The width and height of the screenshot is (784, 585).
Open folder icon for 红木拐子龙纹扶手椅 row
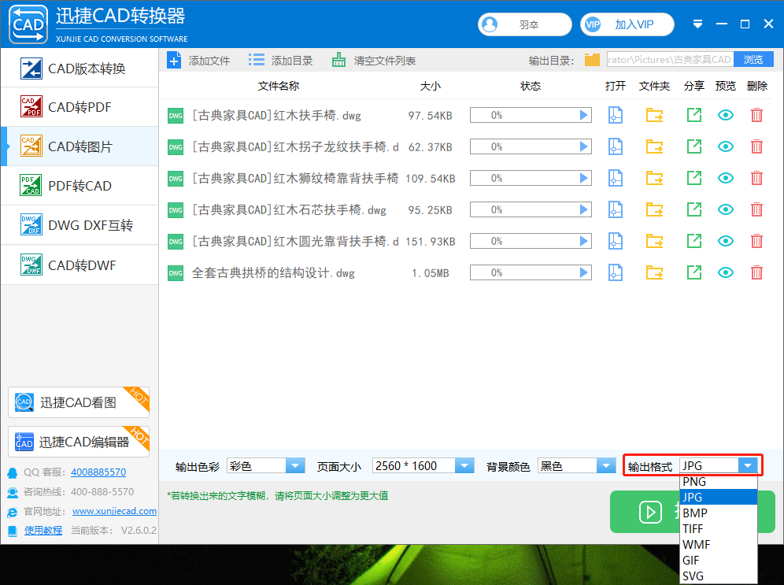(x=654, y=146)
